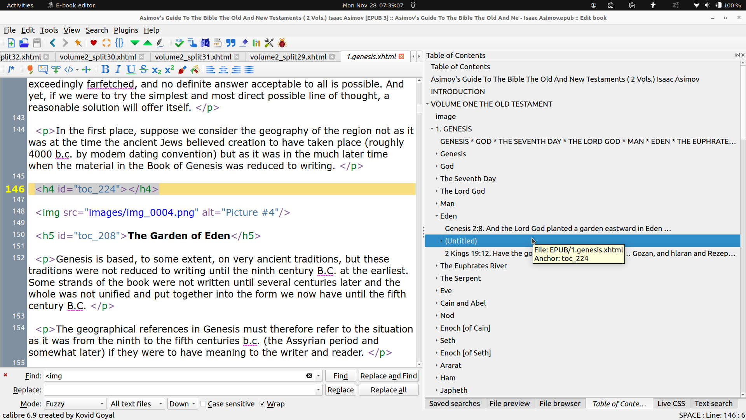
Task: Click the Replace text field
Action: (179, 390)
